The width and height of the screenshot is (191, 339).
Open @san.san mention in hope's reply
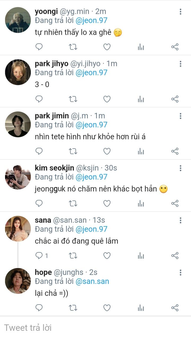pyautogui.click(x=92, y=281)
